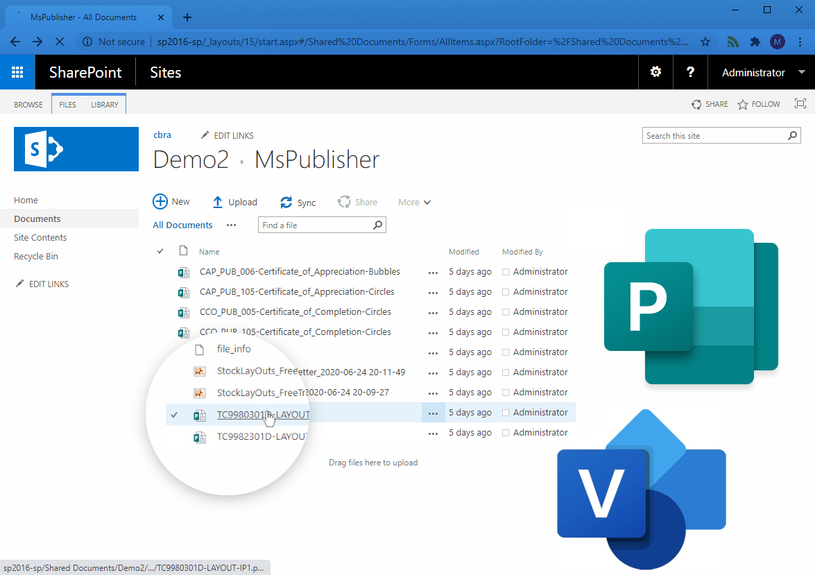
Task: Toggle presence checkbox beside first Administrator entry
Action: click(506, 272)
